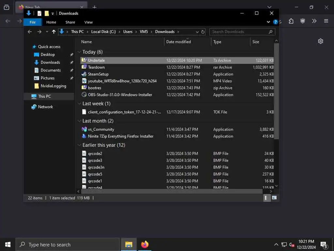Select Network in navigation pane

click(x=45, y=107)
